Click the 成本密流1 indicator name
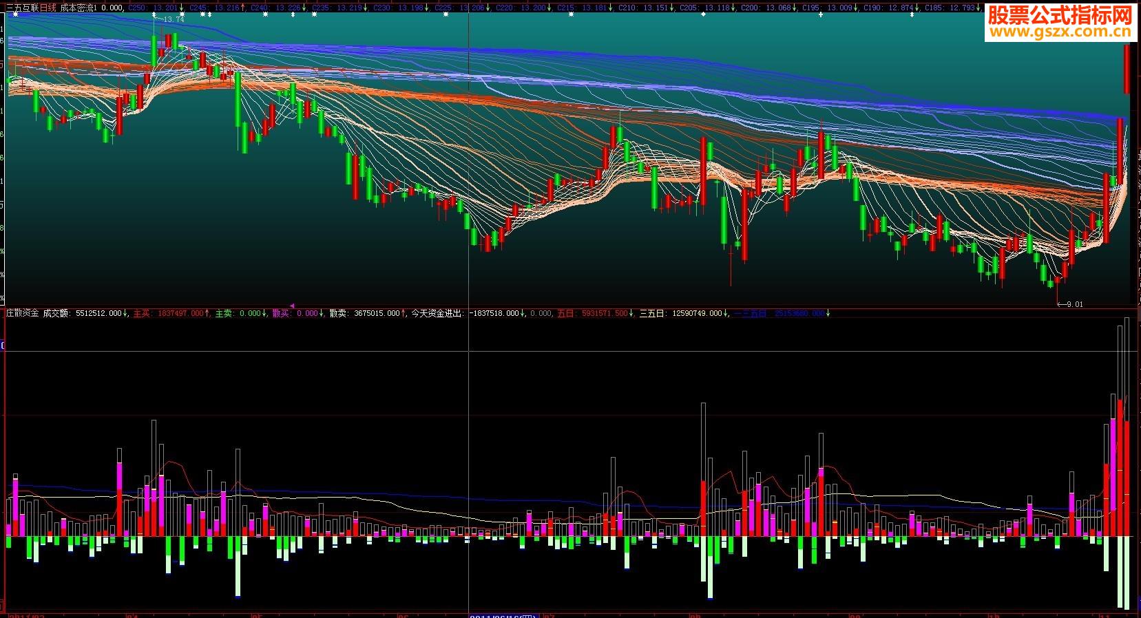Viewport: 1141px width, 618px height. tap(78, 8)
